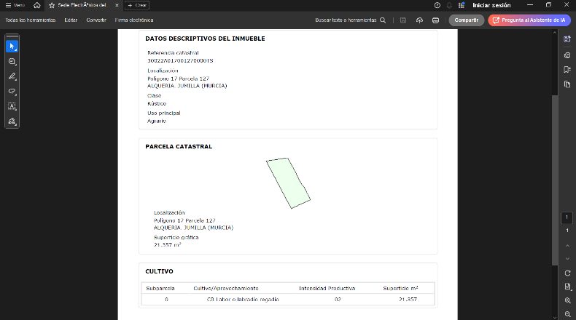The height and width of the screenshot is (320, 576).
Task: Click the print icon
Action: (436, 20)
